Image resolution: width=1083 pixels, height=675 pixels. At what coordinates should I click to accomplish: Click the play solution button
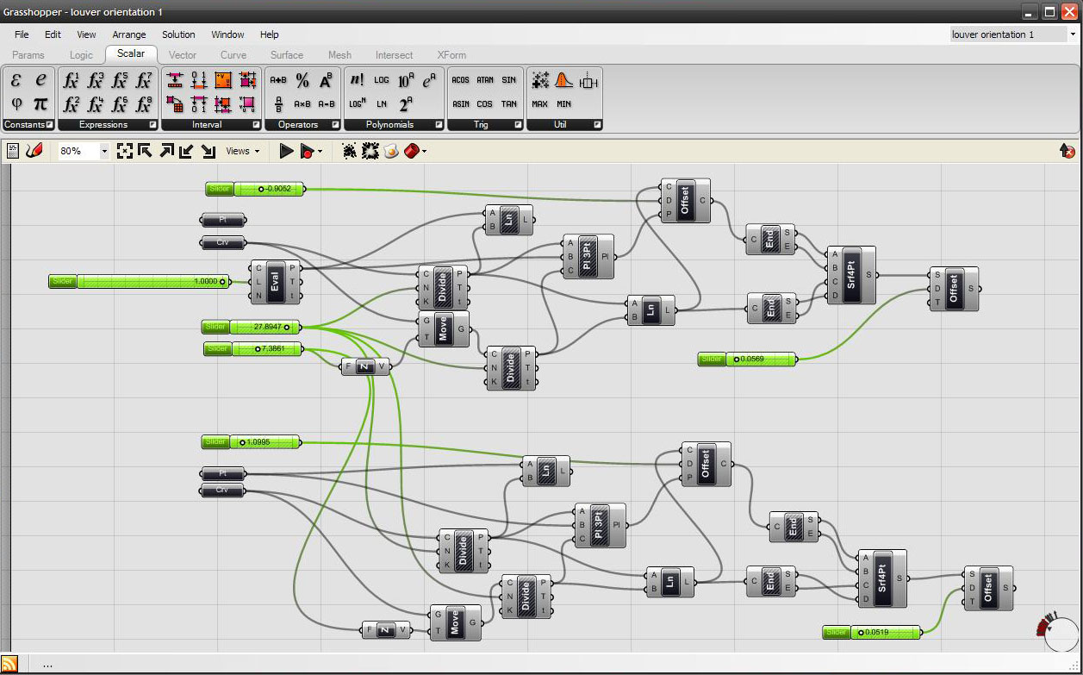pyautogui.click(x=287, y=151)
